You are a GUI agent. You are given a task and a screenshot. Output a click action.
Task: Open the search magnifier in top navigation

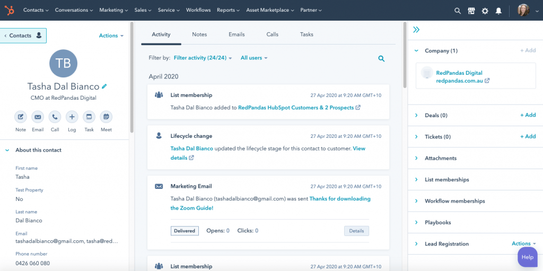[x=458, y=11]
